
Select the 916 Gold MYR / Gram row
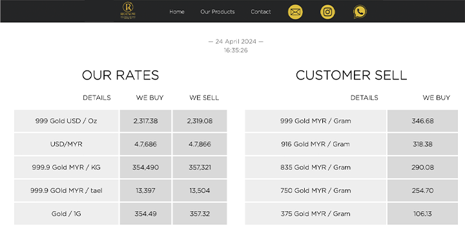(351, 144)
